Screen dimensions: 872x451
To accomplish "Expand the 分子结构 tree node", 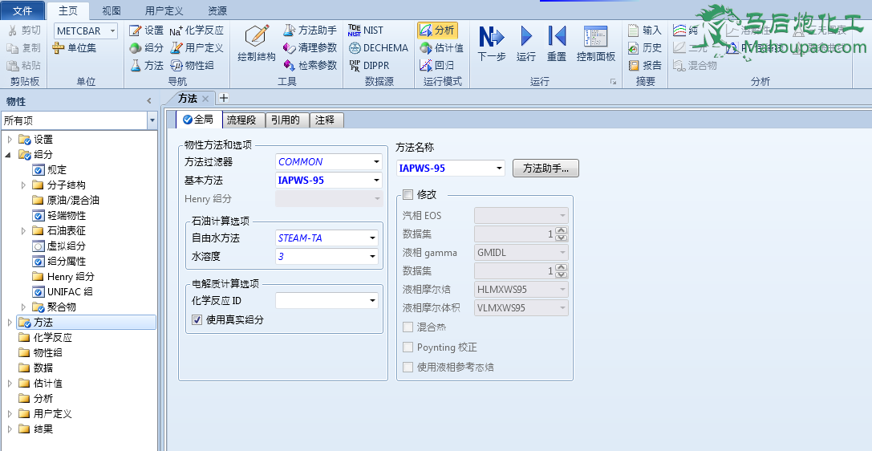I will (x=23, y=185).
